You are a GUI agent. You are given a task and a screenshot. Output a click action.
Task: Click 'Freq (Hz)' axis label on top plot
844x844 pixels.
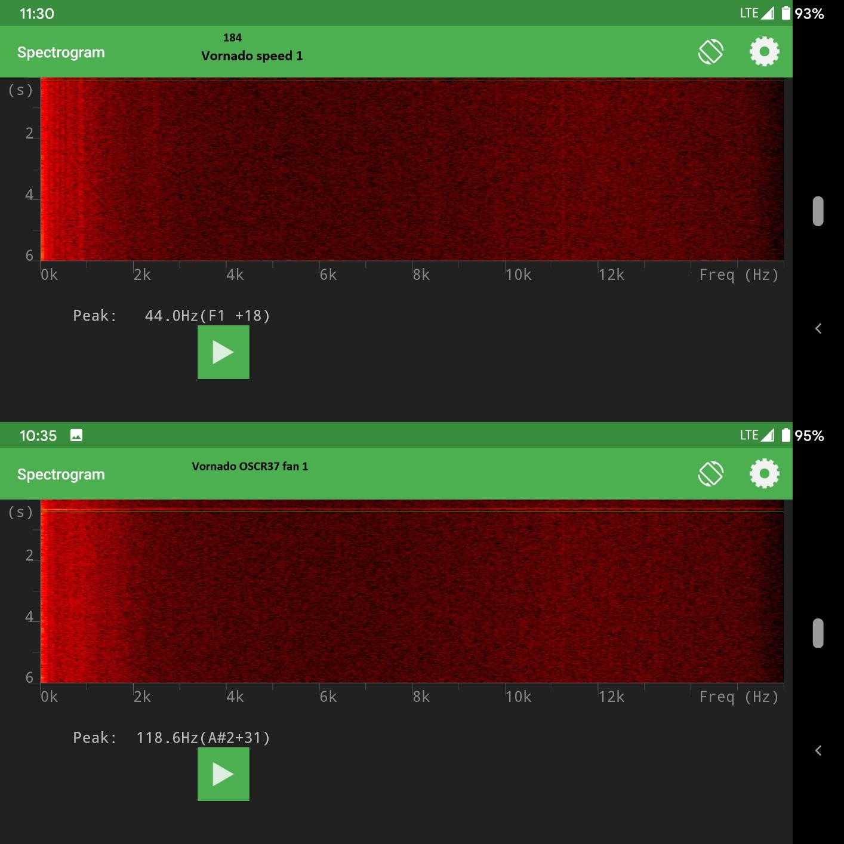click(x=739, y=275)
